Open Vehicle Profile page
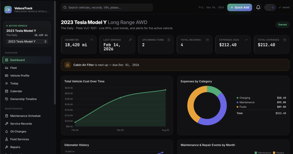The height and width of the screenshot is (154, 293). tap(27, 76)
